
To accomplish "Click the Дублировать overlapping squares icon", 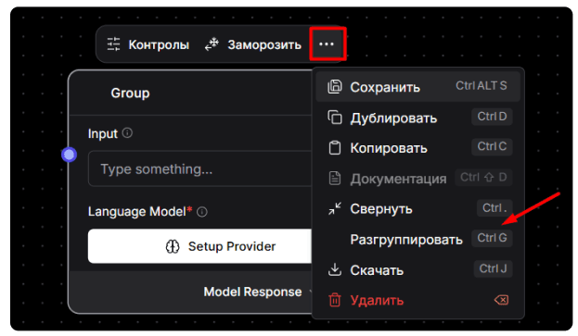I will click(335, 118).
